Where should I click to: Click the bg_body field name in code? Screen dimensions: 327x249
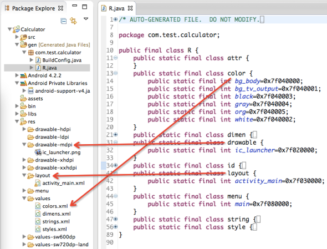coord(247,81)
